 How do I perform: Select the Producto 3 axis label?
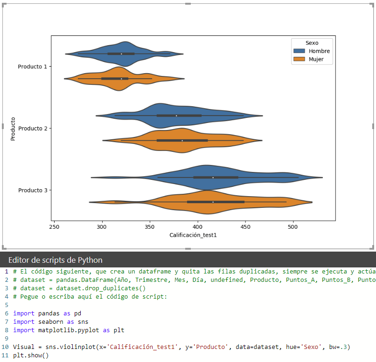click(33, 190)
